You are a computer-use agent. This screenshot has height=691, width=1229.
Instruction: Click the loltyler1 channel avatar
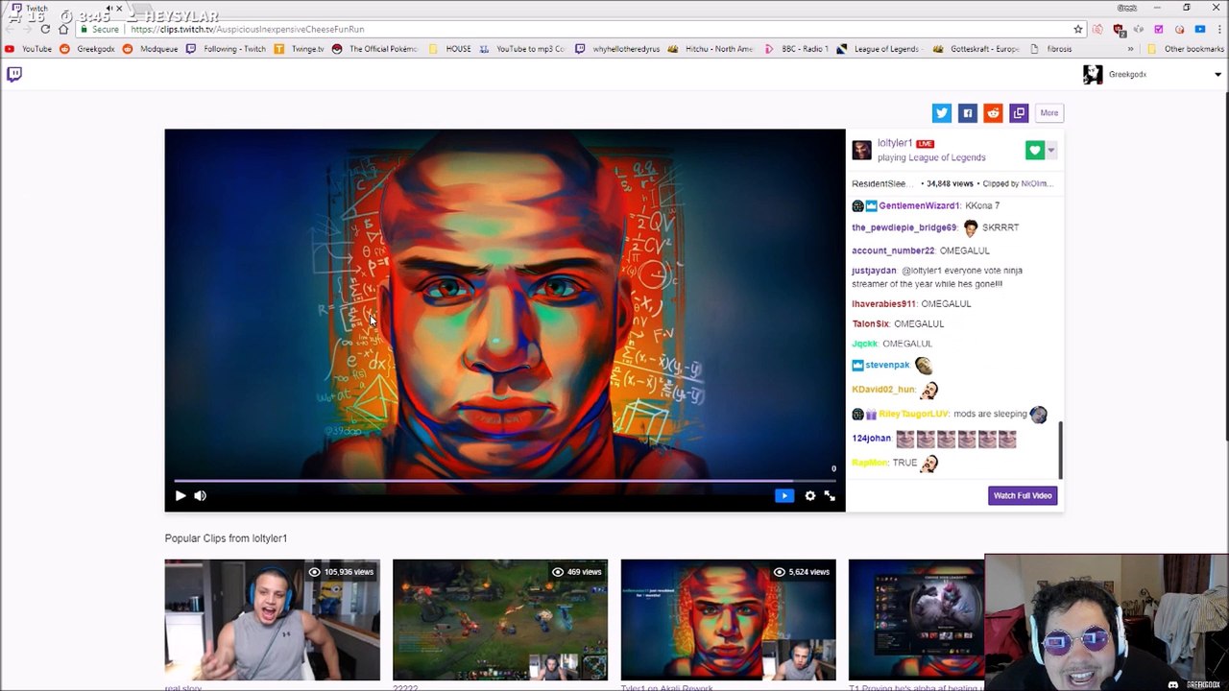tap(861, 150)
